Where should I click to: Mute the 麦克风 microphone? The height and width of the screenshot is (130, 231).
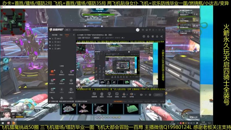click(124, 95)
